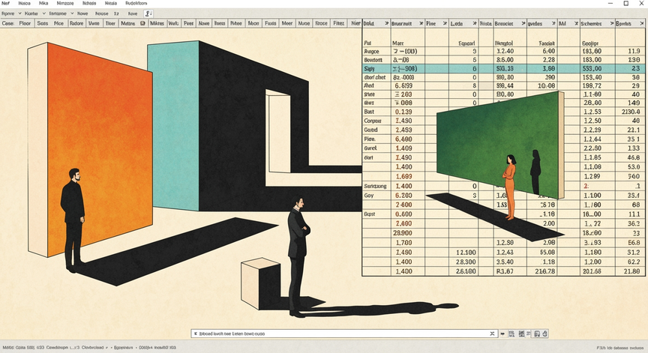Maximize the application window
The height and width of the screenshot is (353, 648).
626,3
